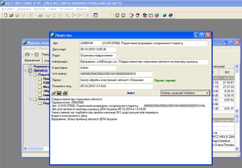Click the red help book icon
The height and width of the screenshot is (168, 242).
pyautogui.click(x=171, y=15)
